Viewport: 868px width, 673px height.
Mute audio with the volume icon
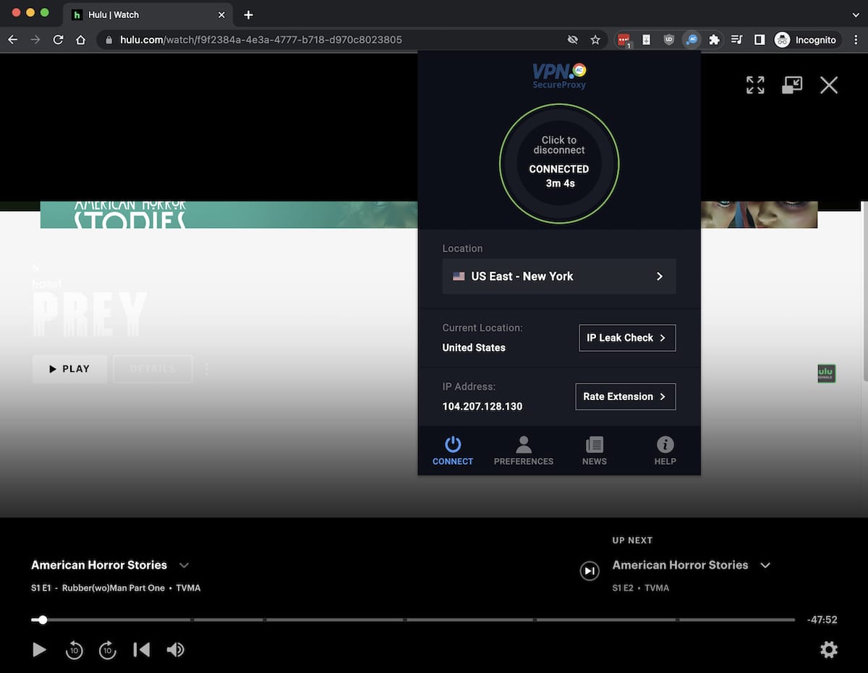176,649
